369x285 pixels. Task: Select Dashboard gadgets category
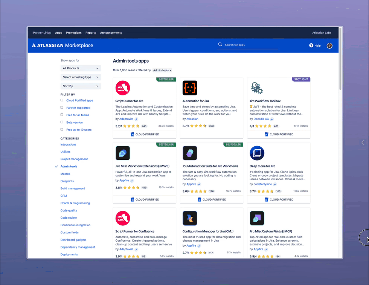(x=73, y=240)
